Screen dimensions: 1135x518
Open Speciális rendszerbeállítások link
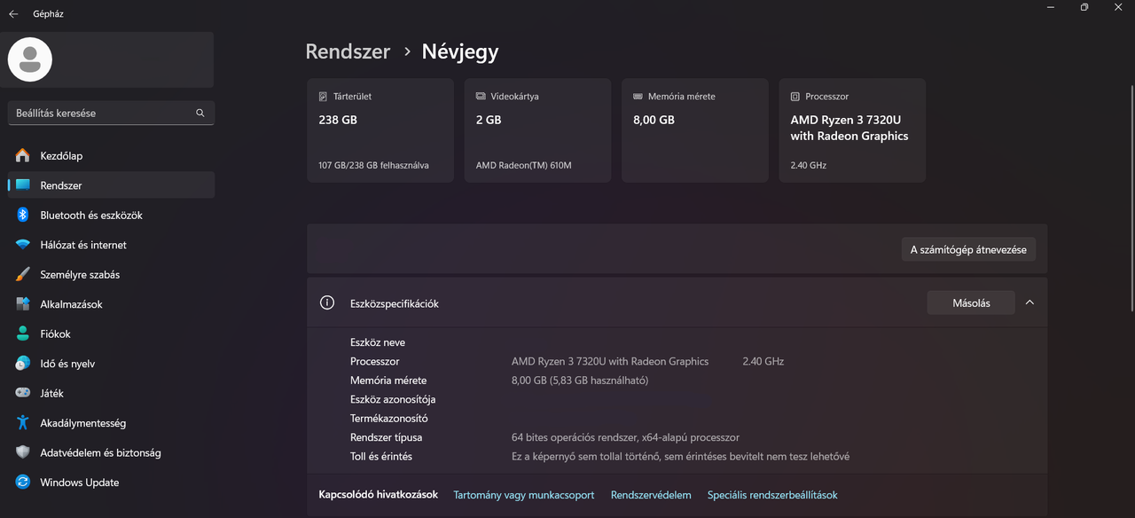point(772,495)
